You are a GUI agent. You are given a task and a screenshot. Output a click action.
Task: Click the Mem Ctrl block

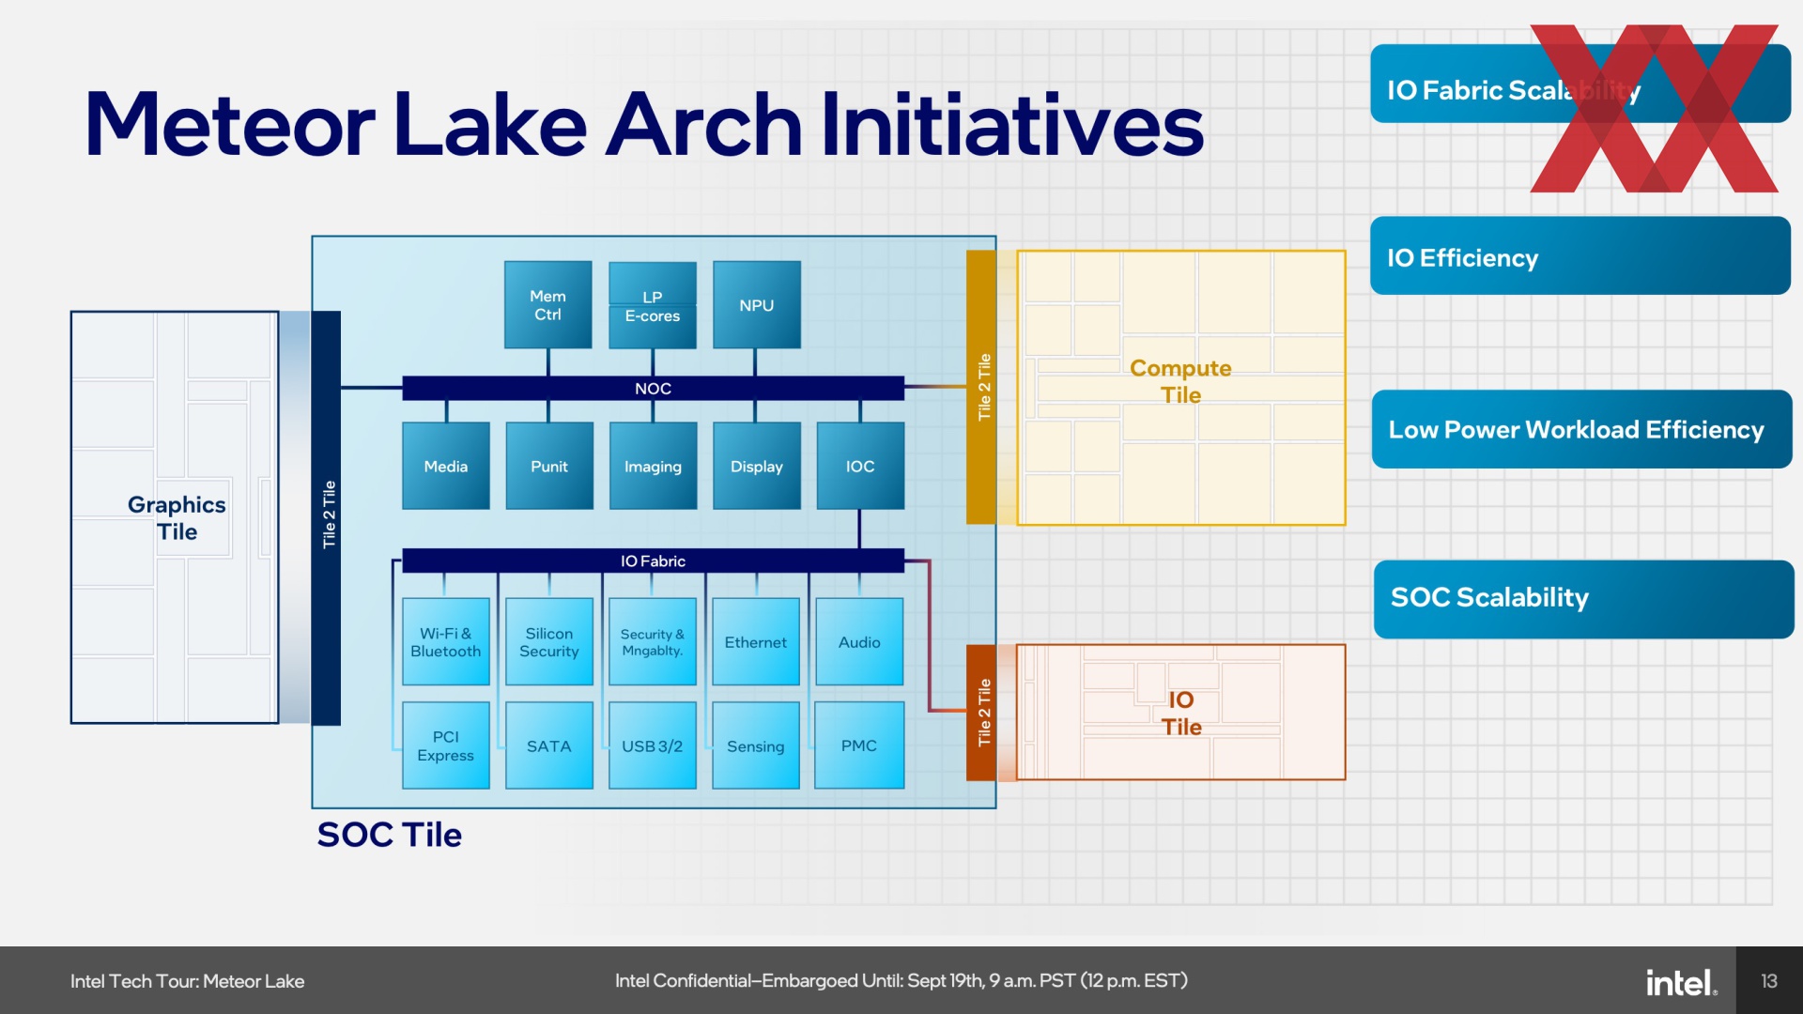[547, 305]
